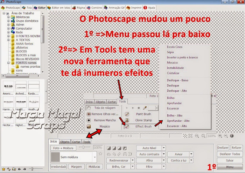This screenshot has height=173, width=245.
Task: Click the photo info icon next to zoom out
Action: click(x=232, y=136)
